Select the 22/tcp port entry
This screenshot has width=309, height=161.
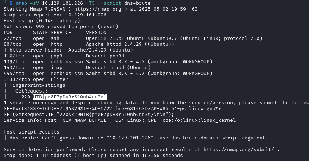pyautogui.click(x=12, y=38)
